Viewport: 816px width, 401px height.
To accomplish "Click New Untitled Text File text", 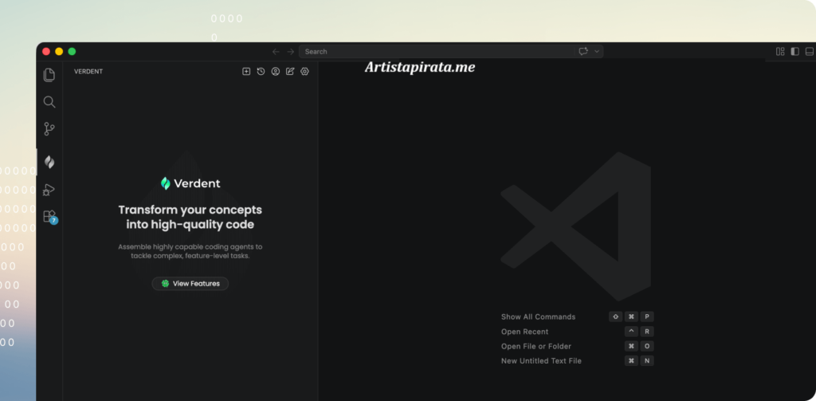I will 541,361.
